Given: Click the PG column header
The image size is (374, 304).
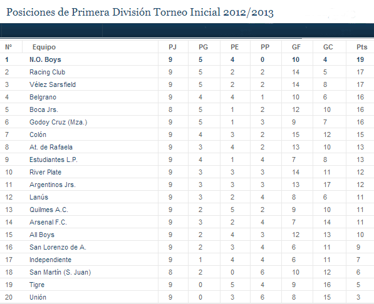Looking at the screenshot, I should pyautogui.click(x=203, y=47).
